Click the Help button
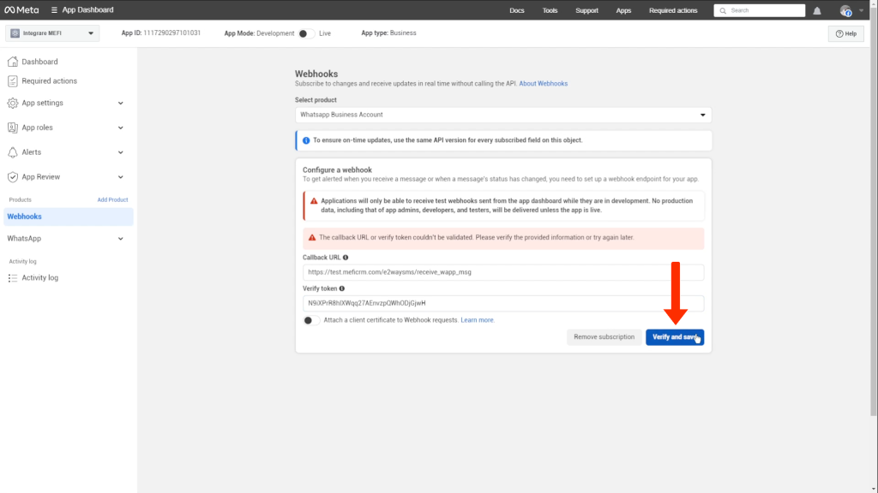Screen dimensions: 878x493 click(x=845, y=33)
